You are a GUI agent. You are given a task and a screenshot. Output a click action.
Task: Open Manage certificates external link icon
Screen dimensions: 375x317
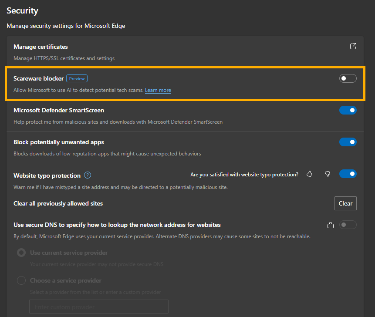(x=353, y=46)
